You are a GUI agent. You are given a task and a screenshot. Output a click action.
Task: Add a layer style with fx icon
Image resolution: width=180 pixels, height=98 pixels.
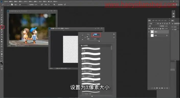coord(154,88)
